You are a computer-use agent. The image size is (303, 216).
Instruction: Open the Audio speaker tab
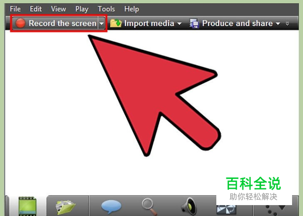point(189,207)
